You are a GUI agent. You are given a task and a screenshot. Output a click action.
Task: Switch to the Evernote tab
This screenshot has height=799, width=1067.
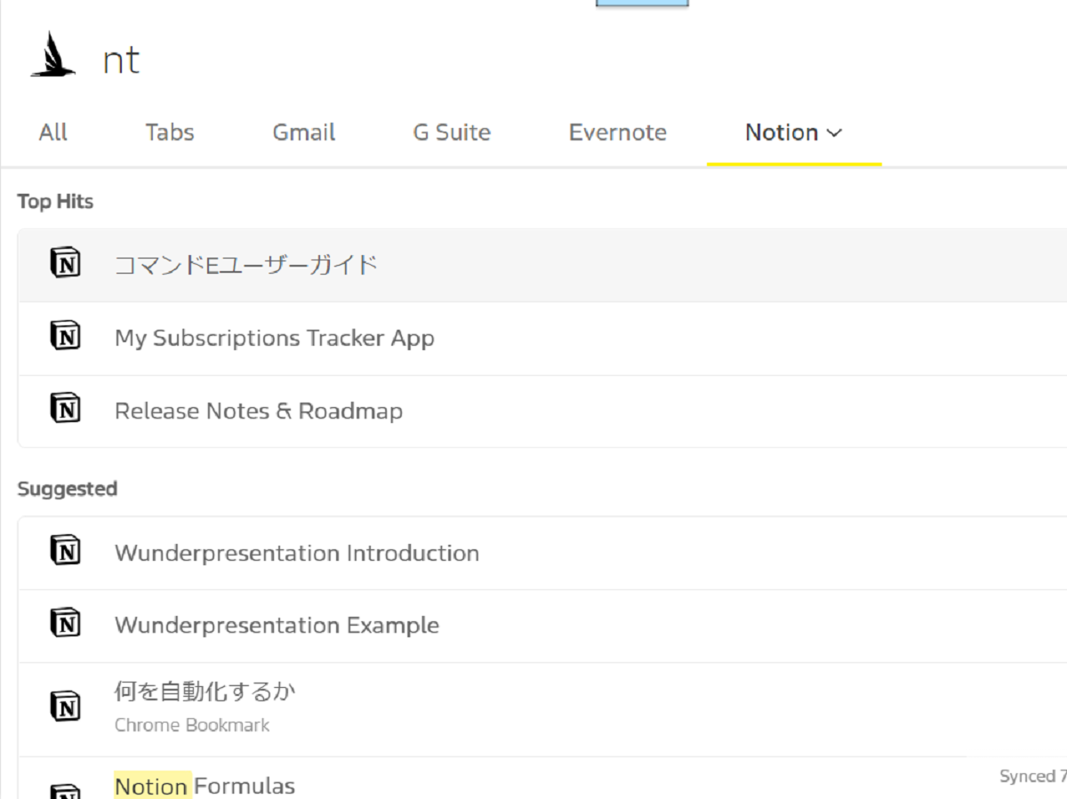click(618, 132)
